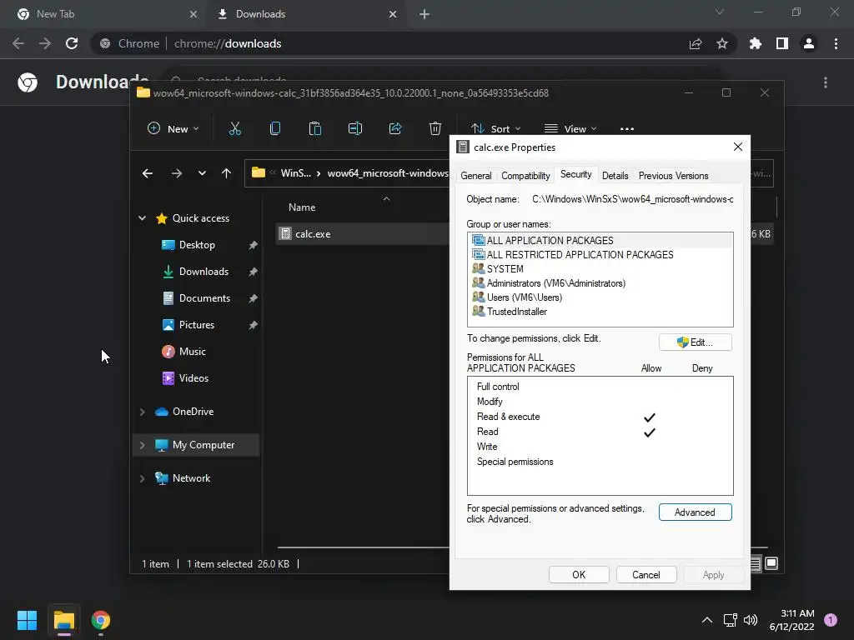The image size is (854, 640).
Task: Select Documents in the Explorer sidebar
Action: (204, 298)
